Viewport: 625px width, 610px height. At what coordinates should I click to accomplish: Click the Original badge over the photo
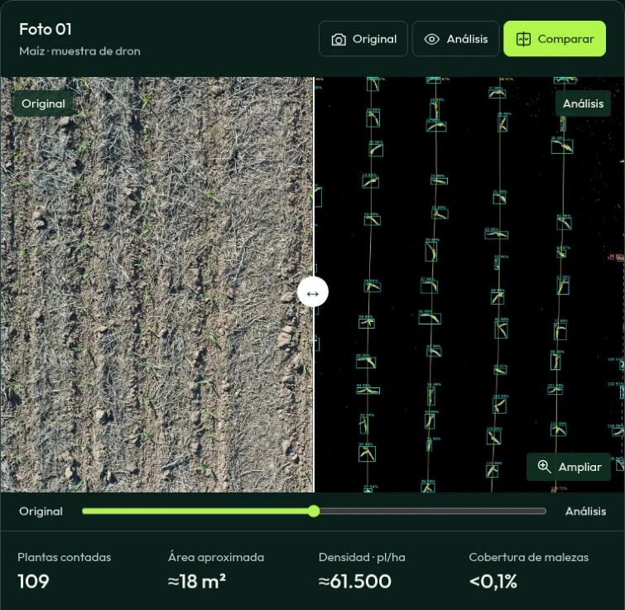click(43, 103)
